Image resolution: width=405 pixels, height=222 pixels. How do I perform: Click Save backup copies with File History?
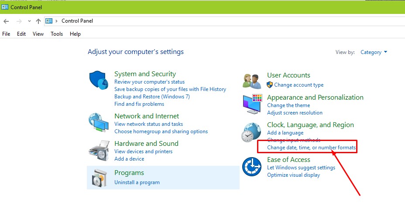[170, 89]
